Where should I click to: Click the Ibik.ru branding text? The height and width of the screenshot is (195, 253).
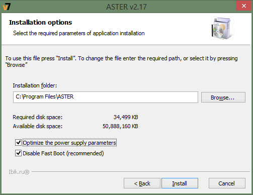[x=19, y=172]
